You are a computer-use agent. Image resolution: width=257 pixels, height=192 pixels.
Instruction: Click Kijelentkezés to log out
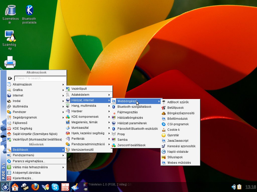pos(23,178)
